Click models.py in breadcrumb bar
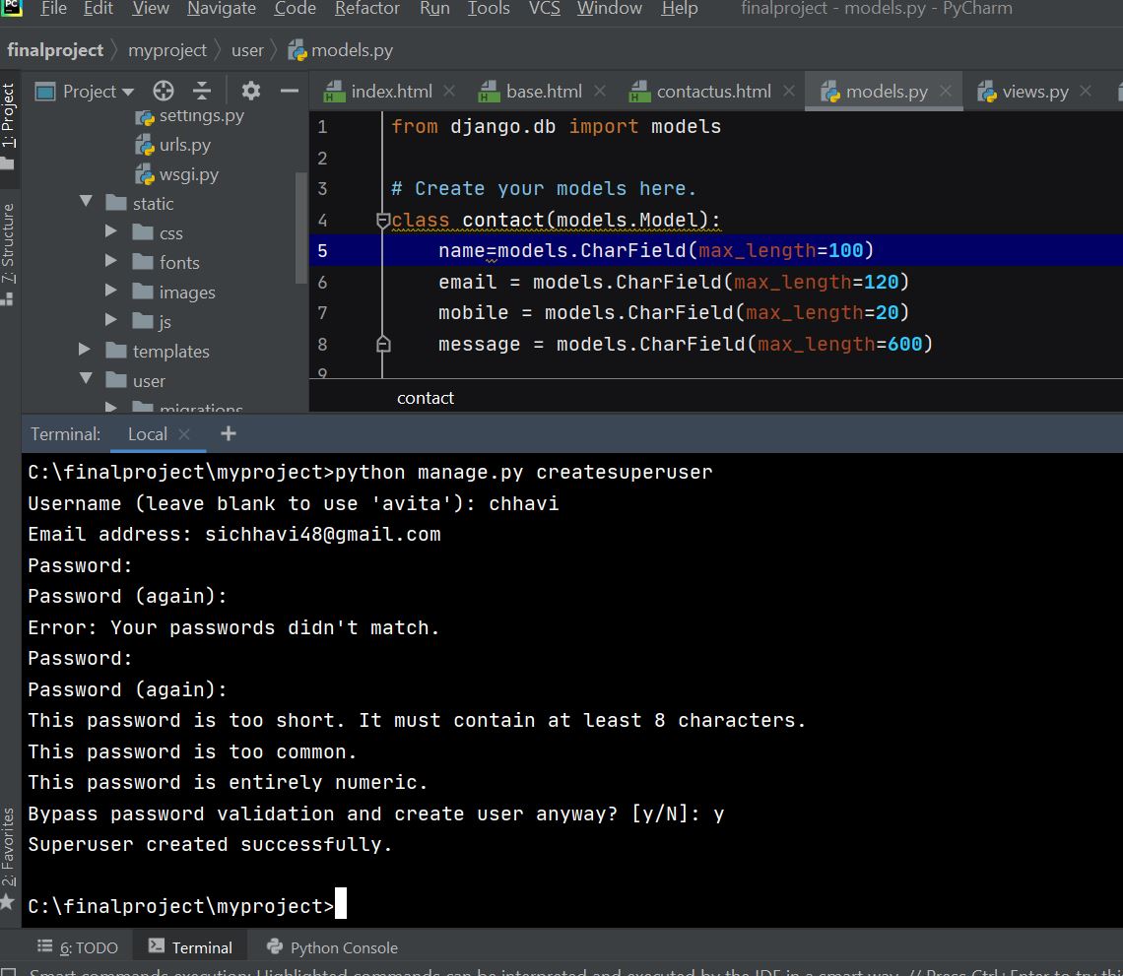The height and width of the screenshot is (976, 1123). 341,50
